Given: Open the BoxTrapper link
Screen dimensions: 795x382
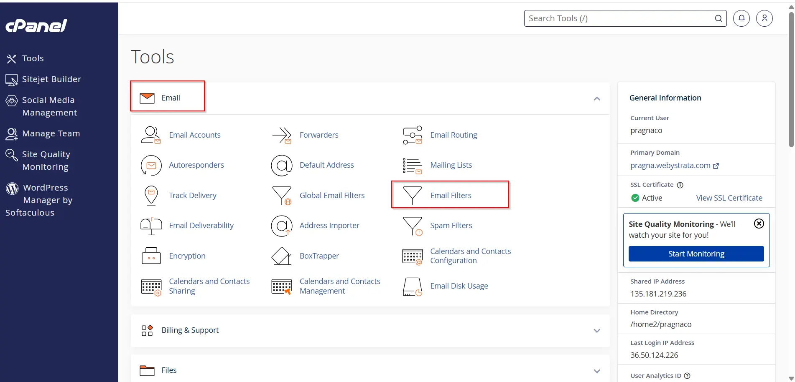Looking at the screenshot, I should pos(319,256).
